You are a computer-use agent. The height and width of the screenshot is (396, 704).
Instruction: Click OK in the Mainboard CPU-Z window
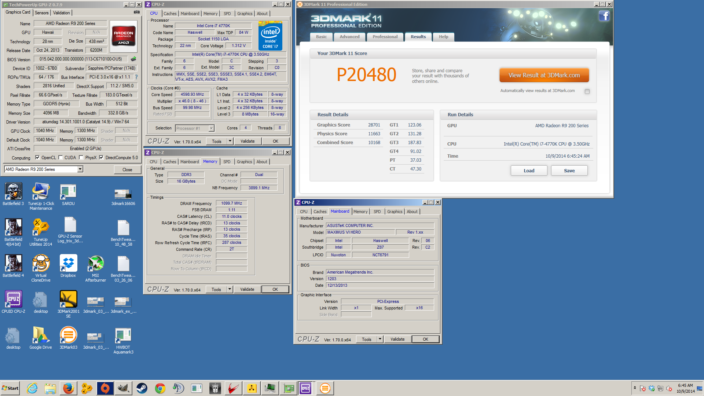point(425,339)
